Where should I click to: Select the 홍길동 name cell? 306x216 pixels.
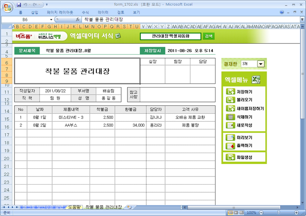108,98
